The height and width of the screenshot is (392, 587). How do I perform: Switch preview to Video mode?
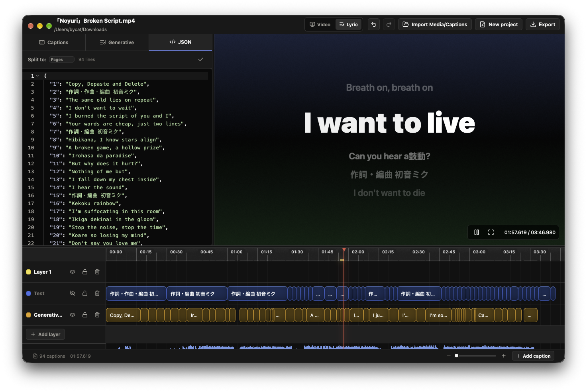(x=320, y=24)
